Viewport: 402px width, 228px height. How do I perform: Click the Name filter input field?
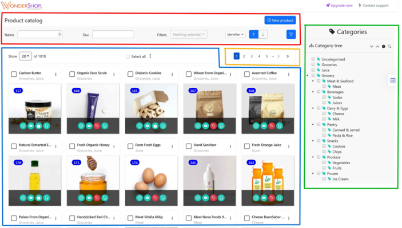pos(39,34)
